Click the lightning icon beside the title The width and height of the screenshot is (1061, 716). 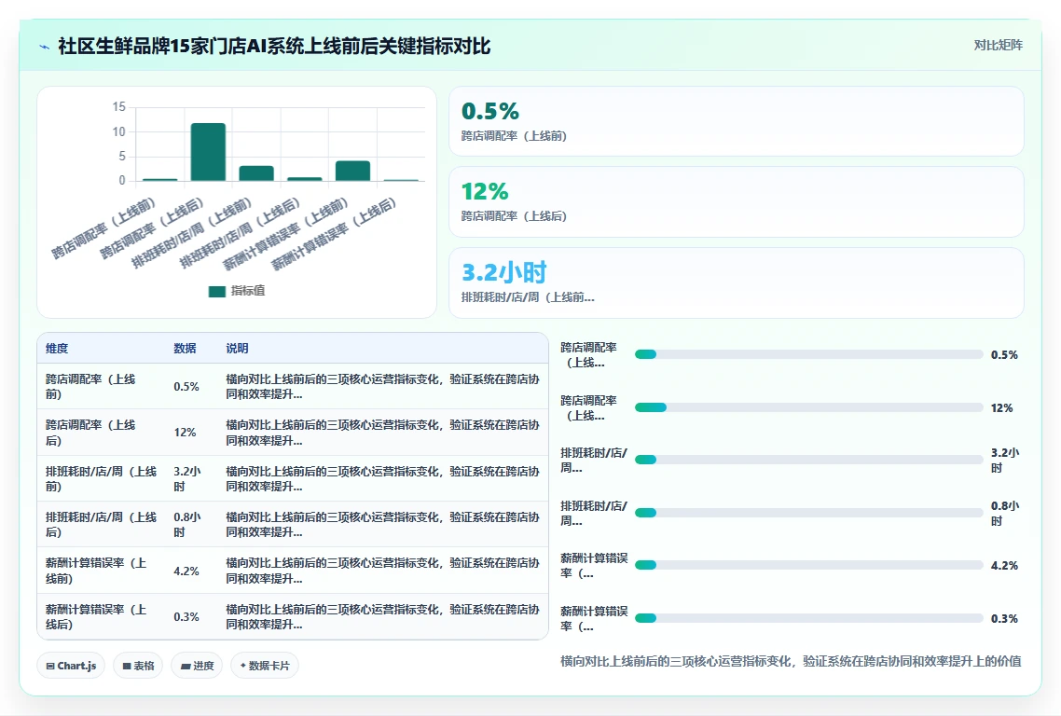click(45, 47)
